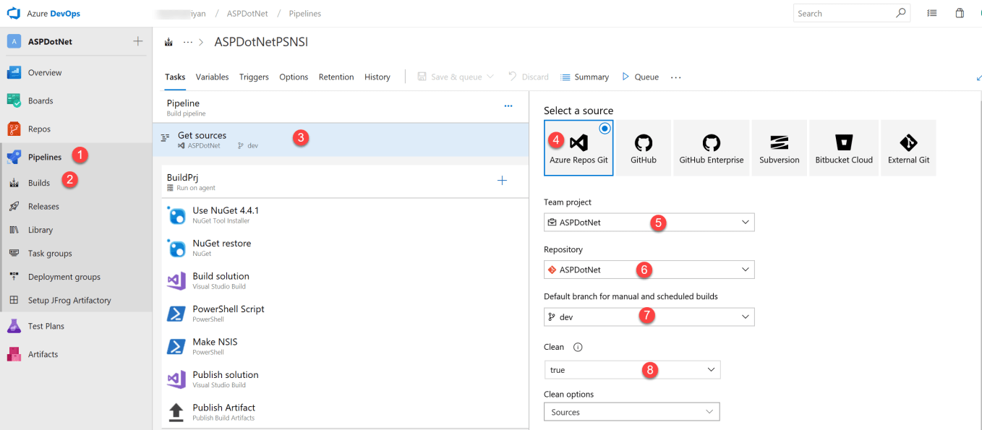Click the Queue button
982x430 pixels.
(x=640, y=77)
